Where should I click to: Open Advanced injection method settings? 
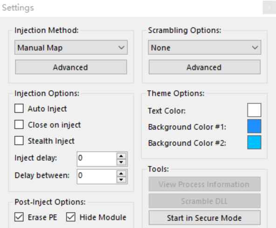tap(71, 67)
